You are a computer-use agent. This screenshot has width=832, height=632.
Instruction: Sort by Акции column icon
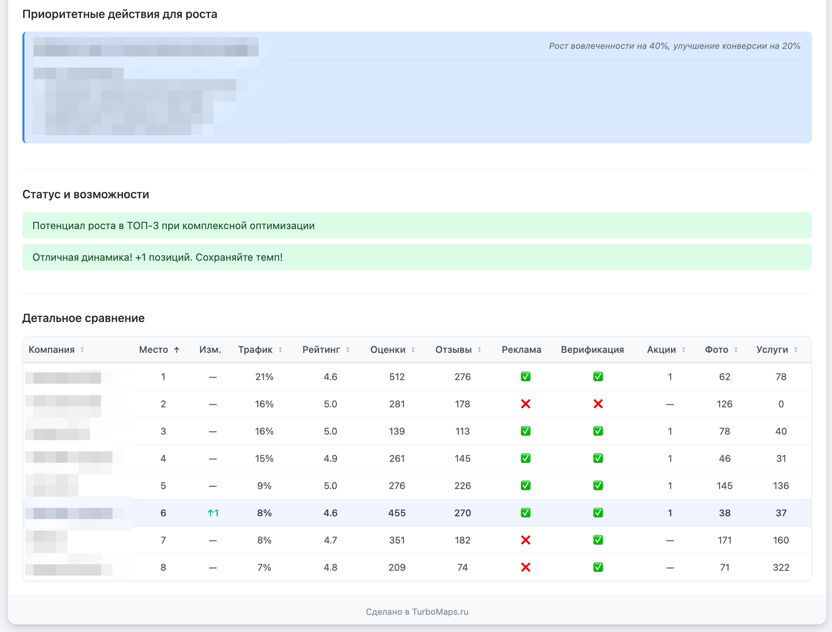[684, 350]
